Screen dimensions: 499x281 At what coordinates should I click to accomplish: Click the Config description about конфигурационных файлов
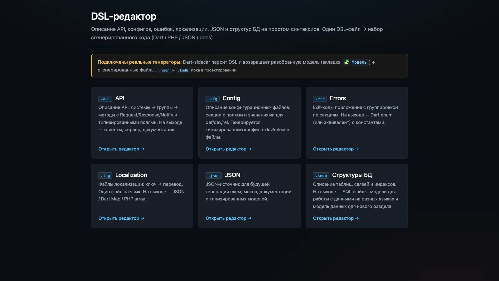tap(248, 122)
